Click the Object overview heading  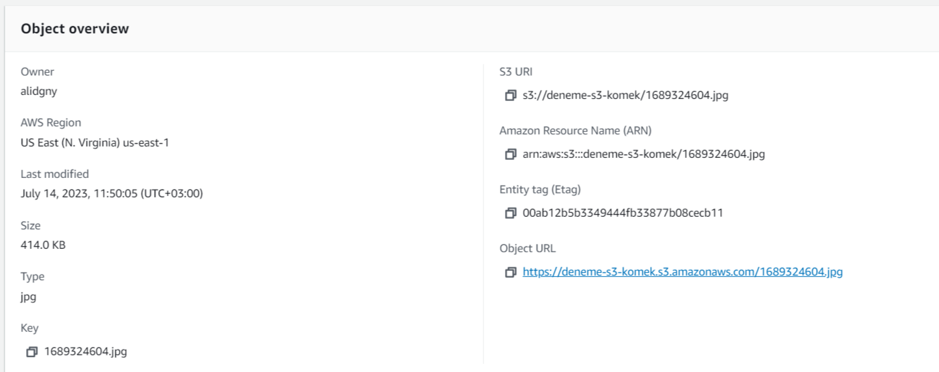75,29
